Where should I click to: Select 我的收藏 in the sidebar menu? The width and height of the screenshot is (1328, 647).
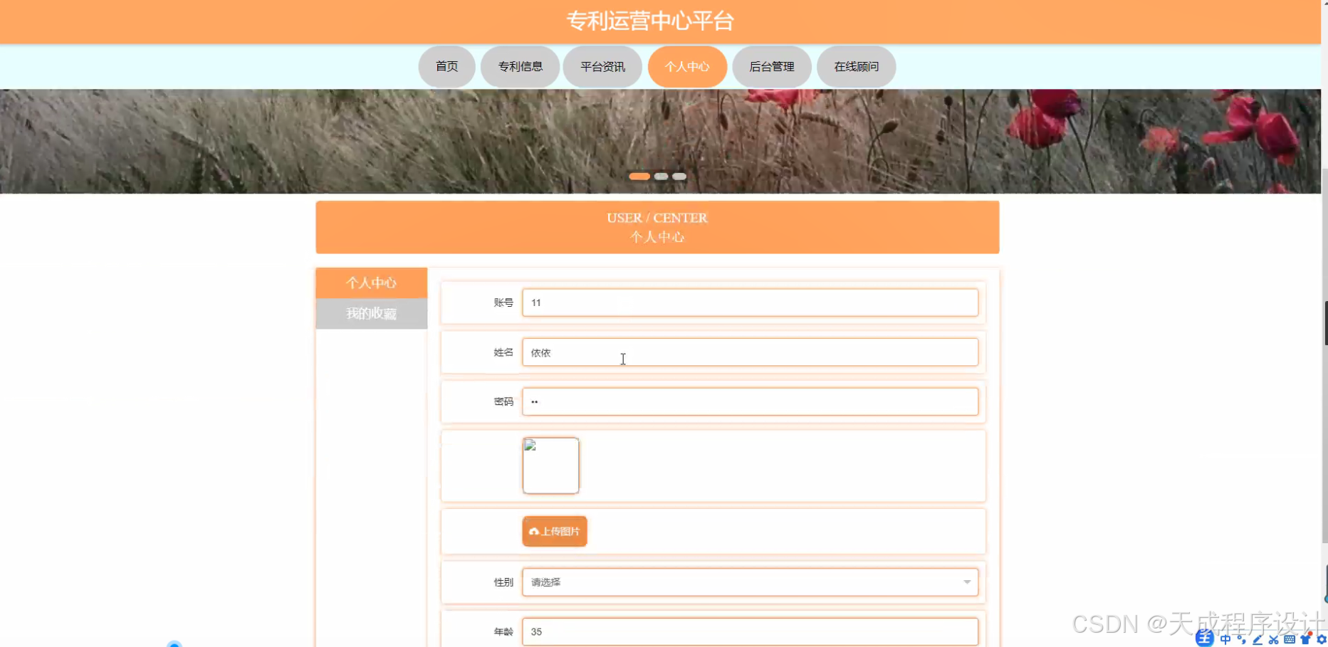tap(371, 313)
